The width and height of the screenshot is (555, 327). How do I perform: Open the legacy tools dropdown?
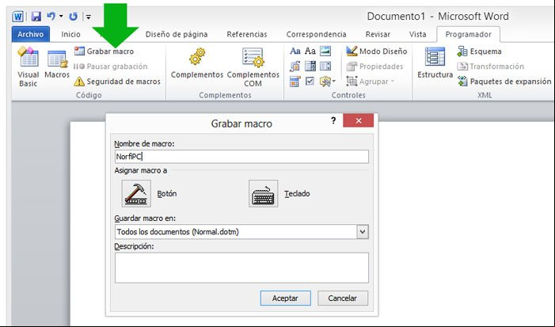pyautogui.click(x=328, y=82)
